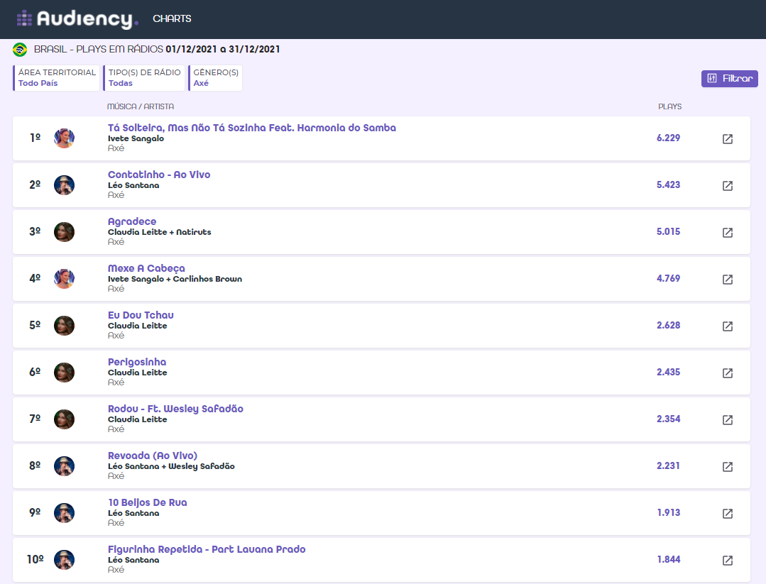Open song link Revoada (Ao Vivo)
This screenshot has width=766, height=584.
153,456
